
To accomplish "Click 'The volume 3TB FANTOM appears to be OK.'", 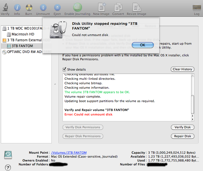I will [x=97, y=92].
